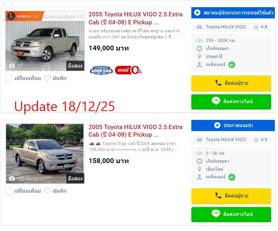Click green LINE contact button for first listing
278x231 pixels.
click(231, 102)
